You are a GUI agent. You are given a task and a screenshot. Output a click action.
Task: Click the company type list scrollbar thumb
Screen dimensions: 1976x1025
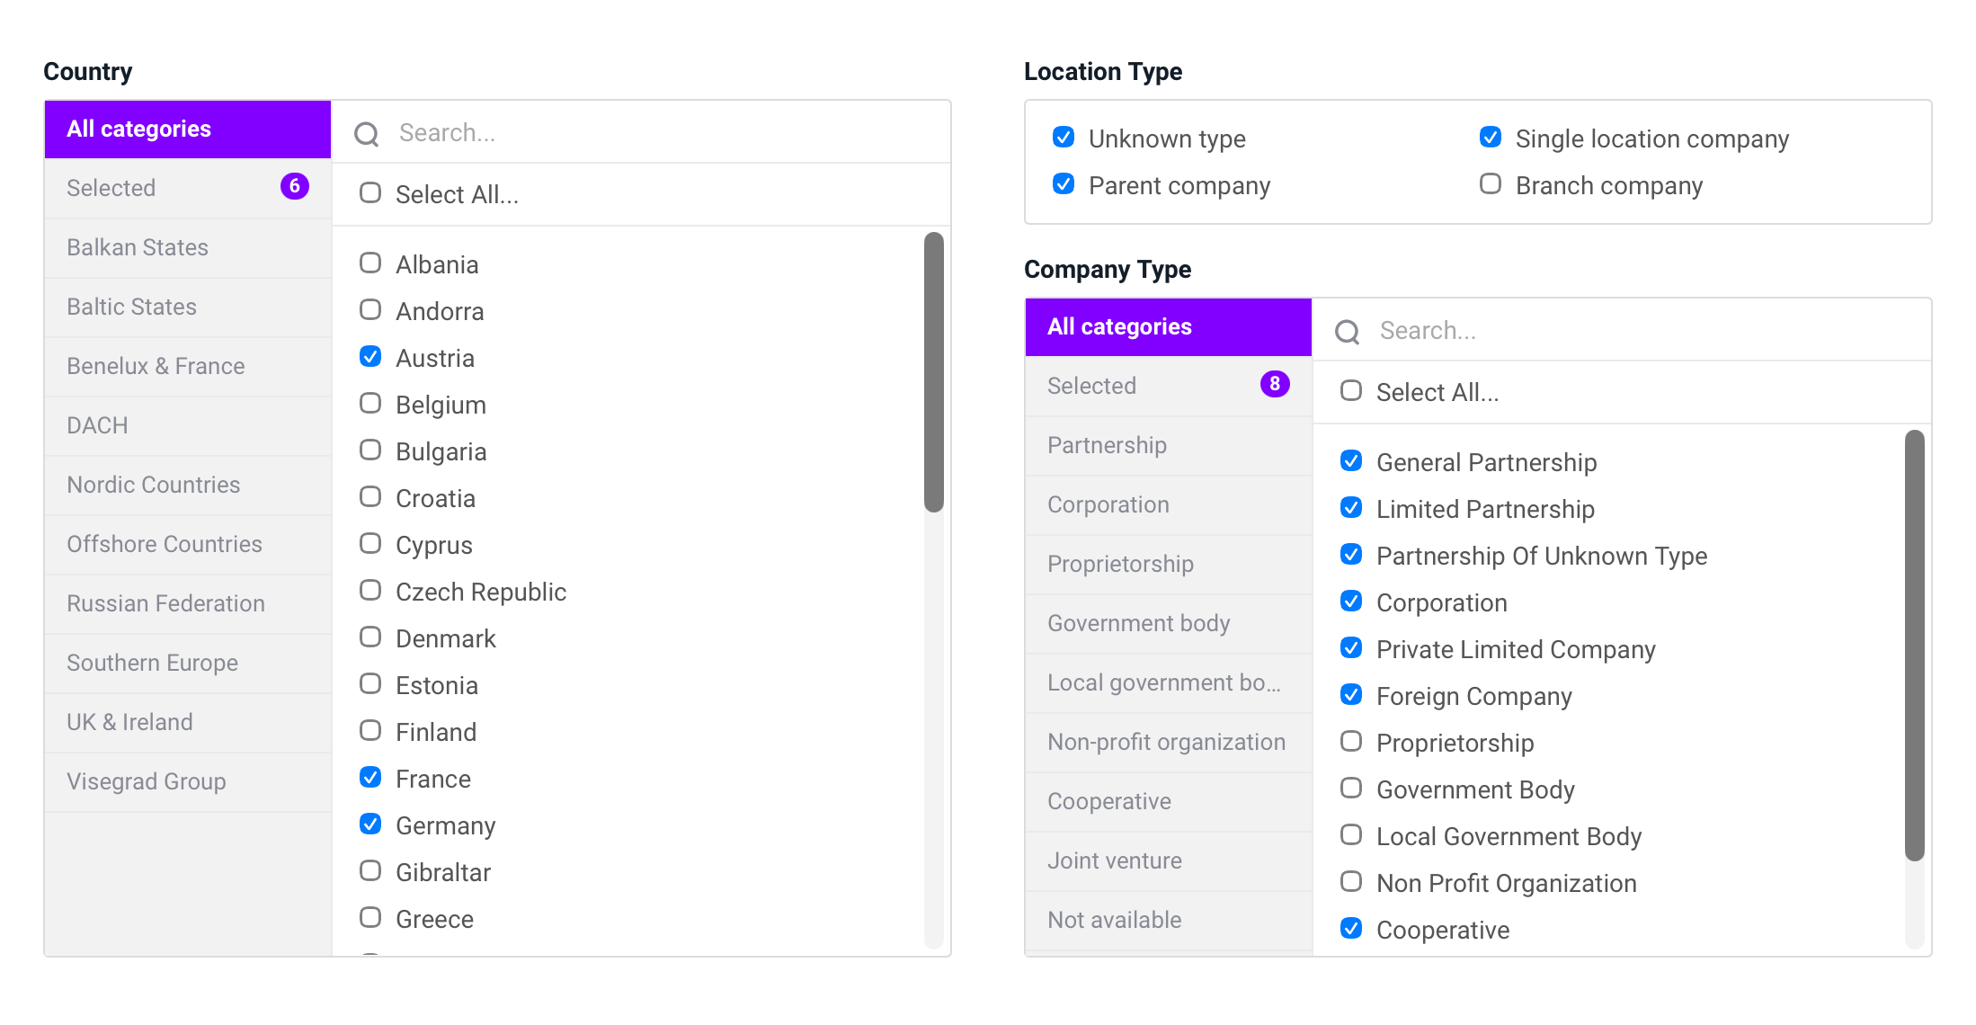(1914, 645)
